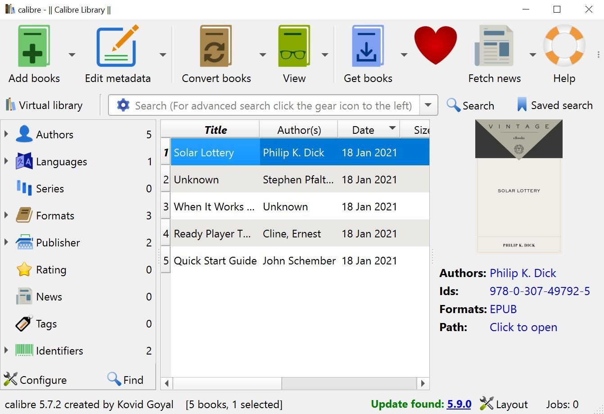604x414 pixels.
Task: Click Find in tag browser
Action: [126, 380]
